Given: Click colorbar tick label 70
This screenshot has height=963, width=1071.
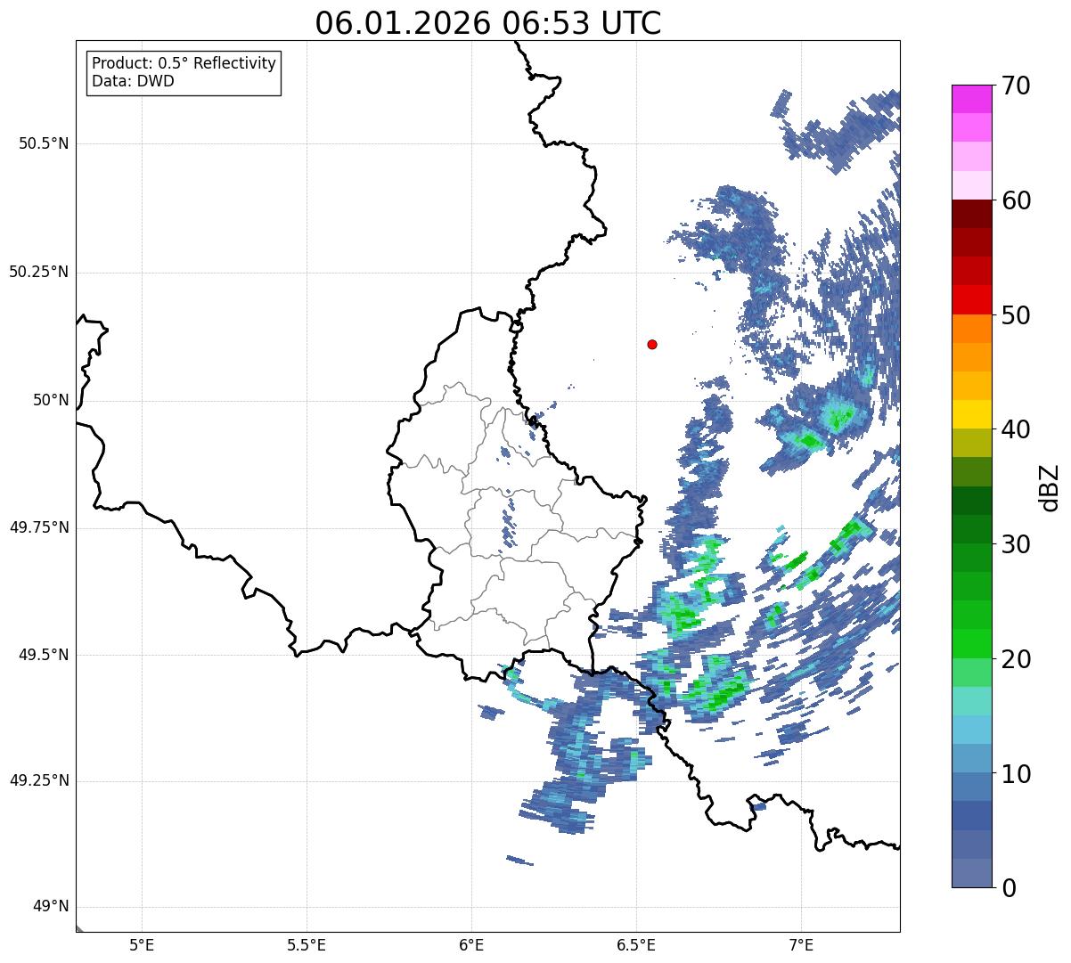Looking at the screenshot, I should tap(1017, 86).
